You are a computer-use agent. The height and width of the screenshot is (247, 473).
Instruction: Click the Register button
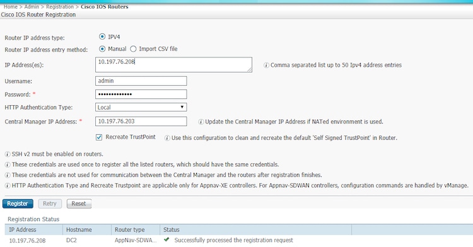click(18, 204)
